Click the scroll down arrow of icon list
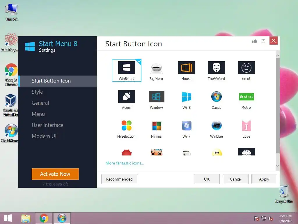This screenshot has height=224, width=298. [278, 166]
